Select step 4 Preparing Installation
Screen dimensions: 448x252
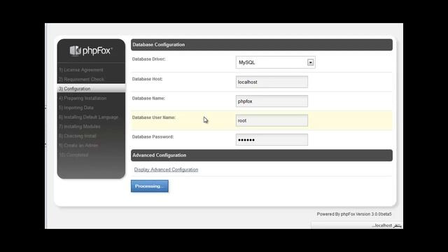83,98
